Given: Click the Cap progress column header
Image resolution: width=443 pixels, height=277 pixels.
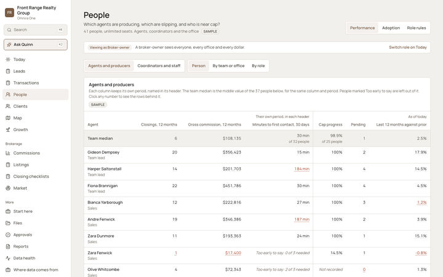Looking at the screenshot, I should pos(330,124).
